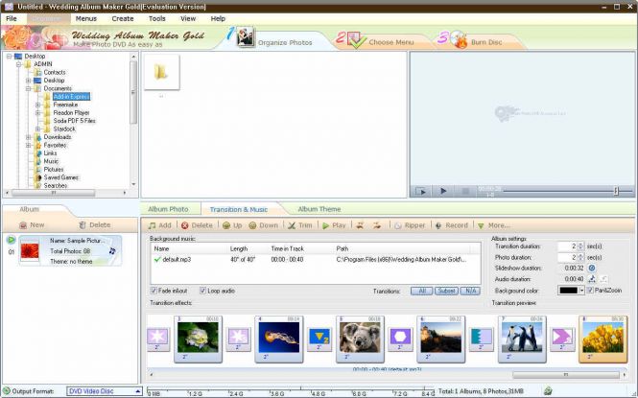
Task: Click the preview Play button
Action: click(443, 191)
